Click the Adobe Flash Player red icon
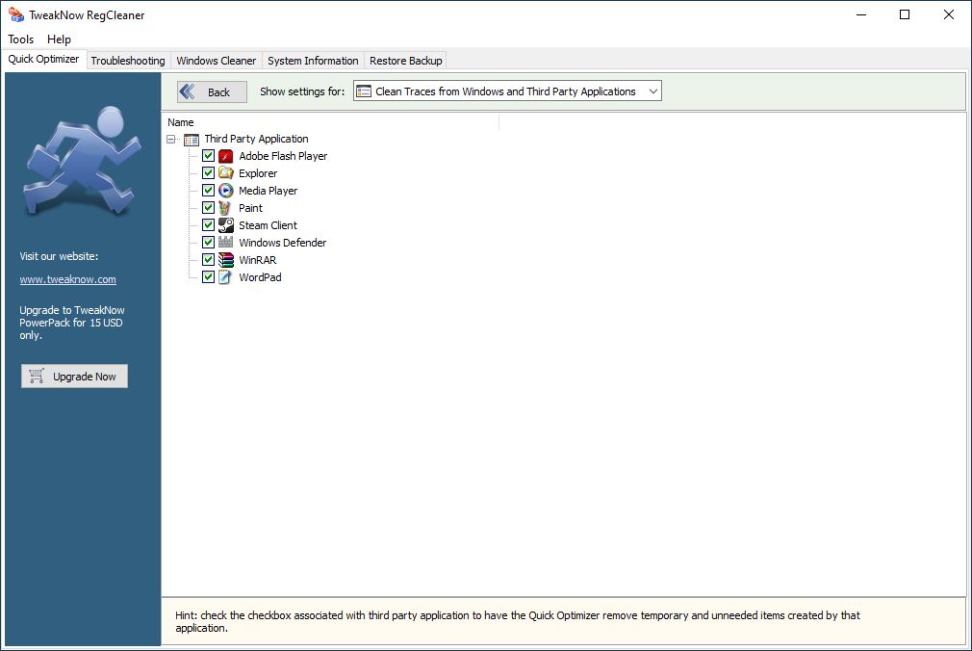 point(225,156)
